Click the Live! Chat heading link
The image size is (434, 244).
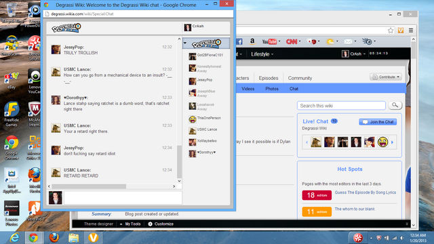[315, 121]
